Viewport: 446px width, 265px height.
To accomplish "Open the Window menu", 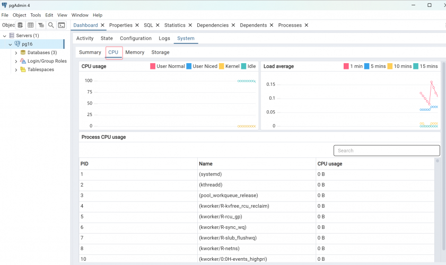I will (x=80, y=15).
